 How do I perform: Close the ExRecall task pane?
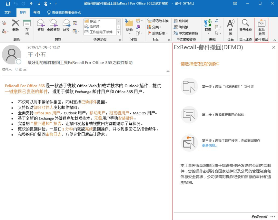pos(274,47)
